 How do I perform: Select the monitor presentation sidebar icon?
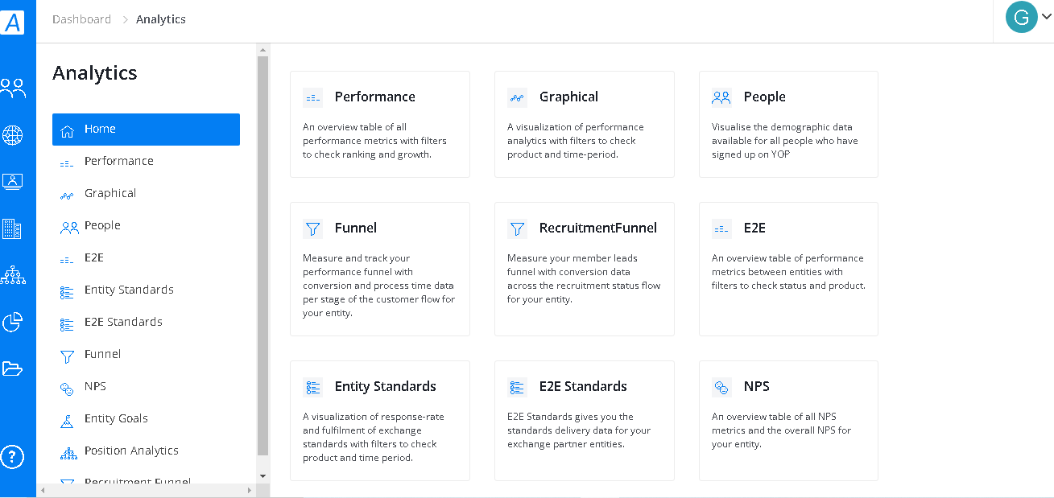click(13, 182)
